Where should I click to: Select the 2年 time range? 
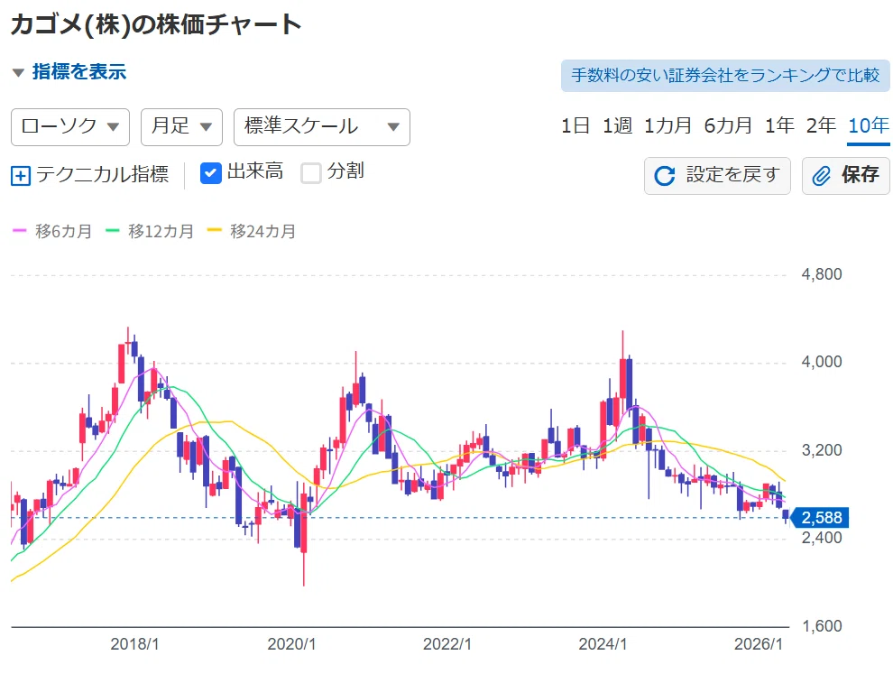coord(821,125)
